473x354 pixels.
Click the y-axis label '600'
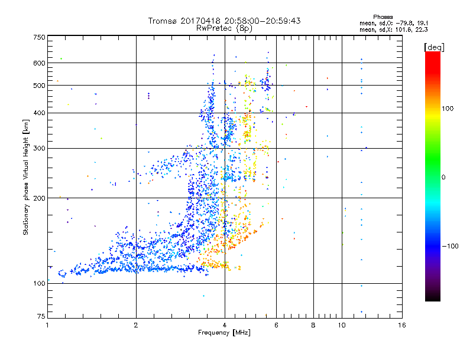coord(40,63)
